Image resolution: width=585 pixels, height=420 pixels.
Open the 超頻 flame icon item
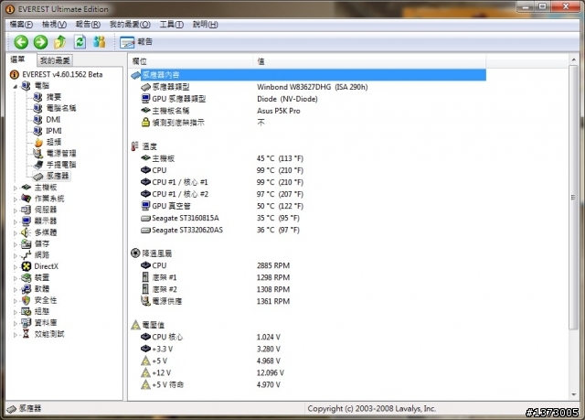point(38,142)
